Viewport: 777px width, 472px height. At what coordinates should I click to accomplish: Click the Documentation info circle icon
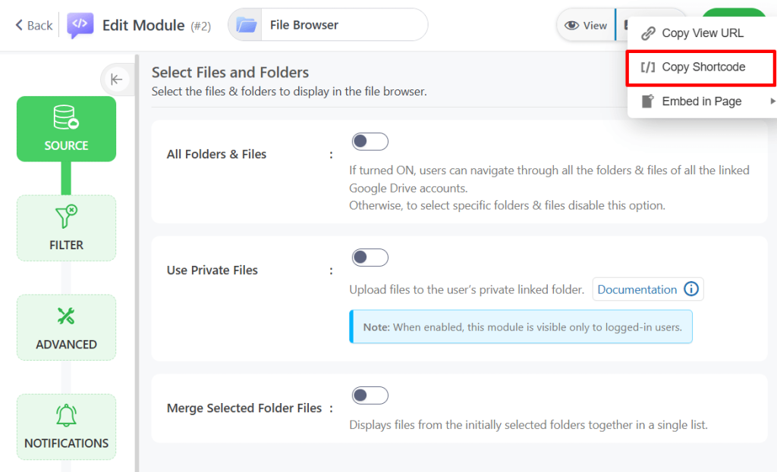pos(690,289)
